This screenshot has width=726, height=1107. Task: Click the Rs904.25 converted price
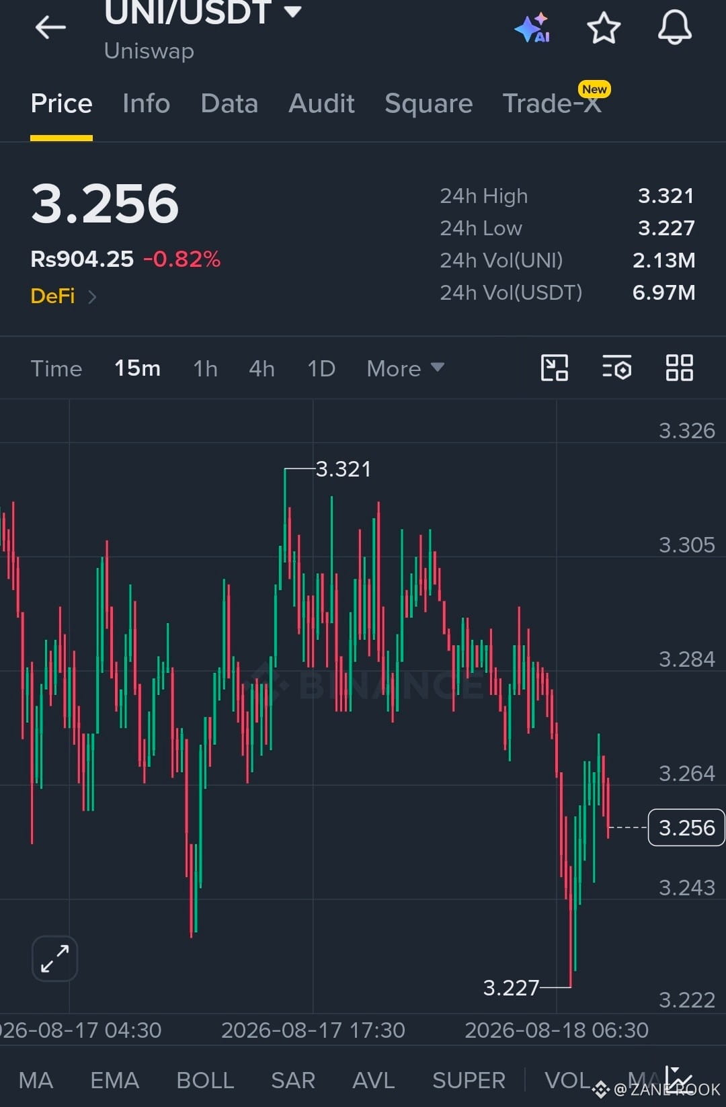[x=82, y=259]
